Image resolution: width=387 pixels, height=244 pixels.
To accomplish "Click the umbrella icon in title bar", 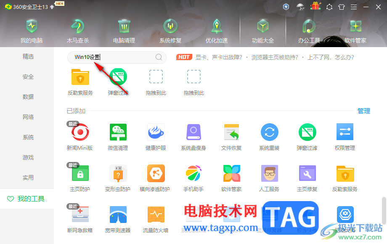I will coord(300,7).
